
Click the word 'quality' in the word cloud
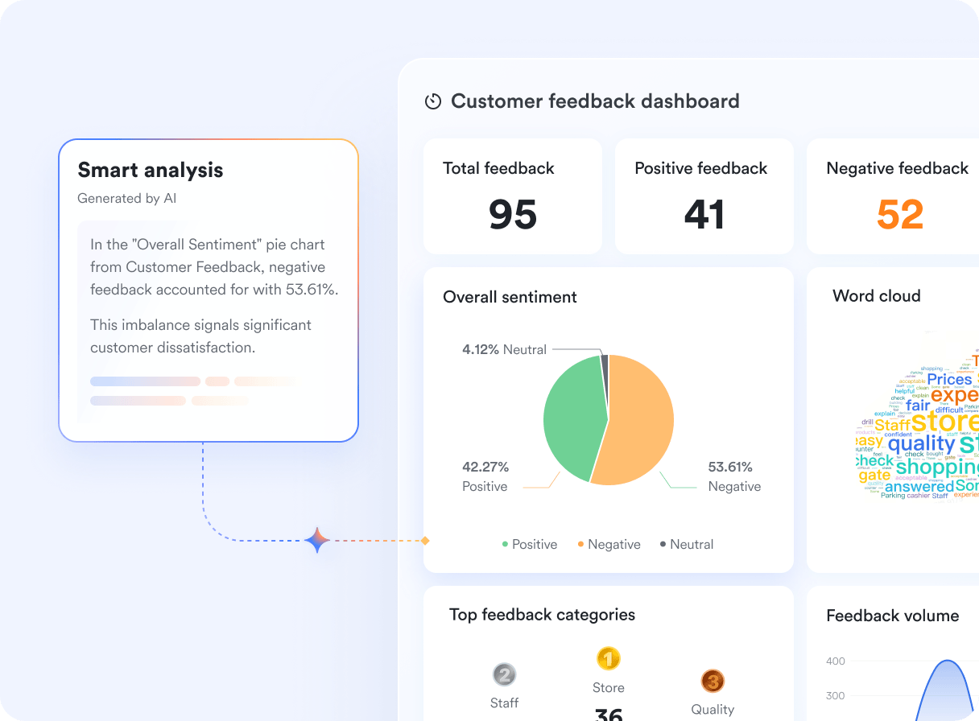[921, 443]
